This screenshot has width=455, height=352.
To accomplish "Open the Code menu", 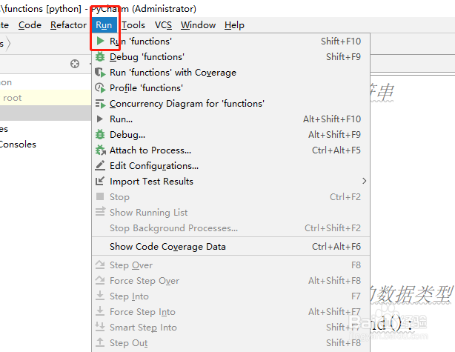I will [x=30, y=25].
